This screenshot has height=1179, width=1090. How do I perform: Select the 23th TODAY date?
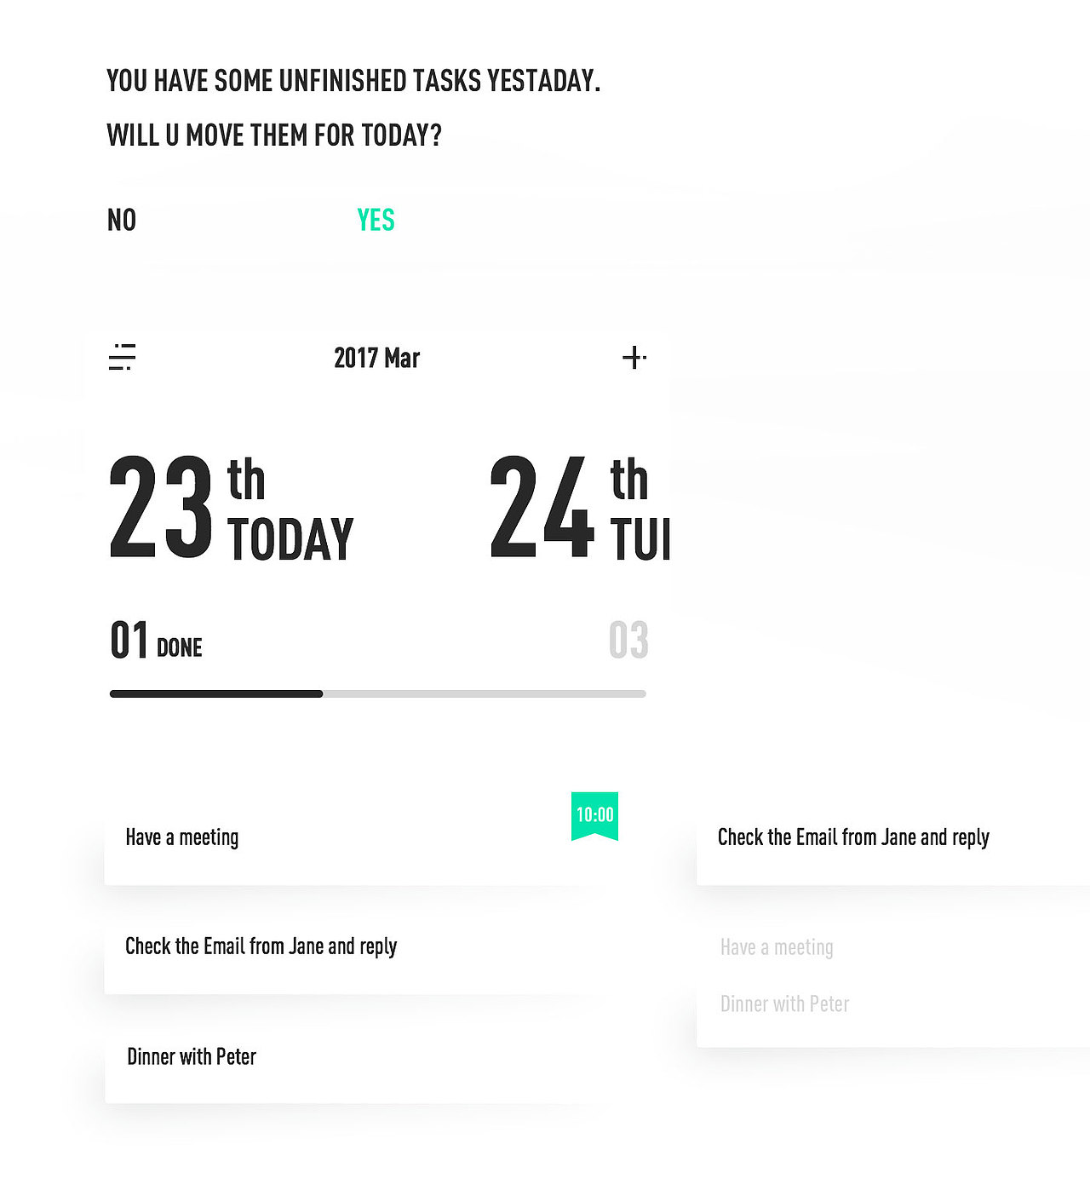point(231,508)
